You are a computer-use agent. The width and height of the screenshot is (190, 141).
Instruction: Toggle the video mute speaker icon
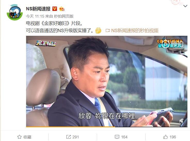pos(181,121)
